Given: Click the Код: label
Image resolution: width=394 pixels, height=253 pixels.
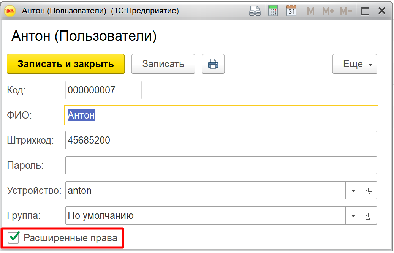Looking at the screenshot, I should (16, 90).
